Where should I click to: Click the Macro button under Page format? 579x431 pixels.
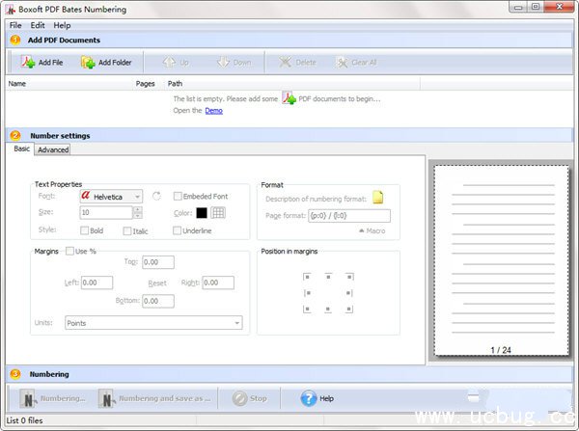[374, 230]
